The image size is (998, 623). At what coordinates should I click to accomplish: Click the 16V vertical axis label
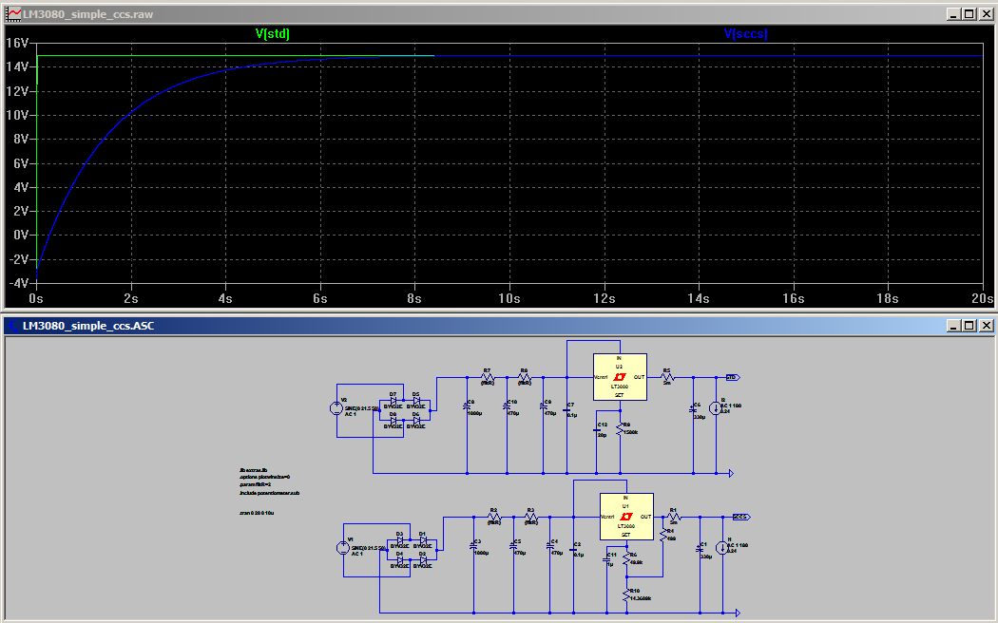coord(17,43)
